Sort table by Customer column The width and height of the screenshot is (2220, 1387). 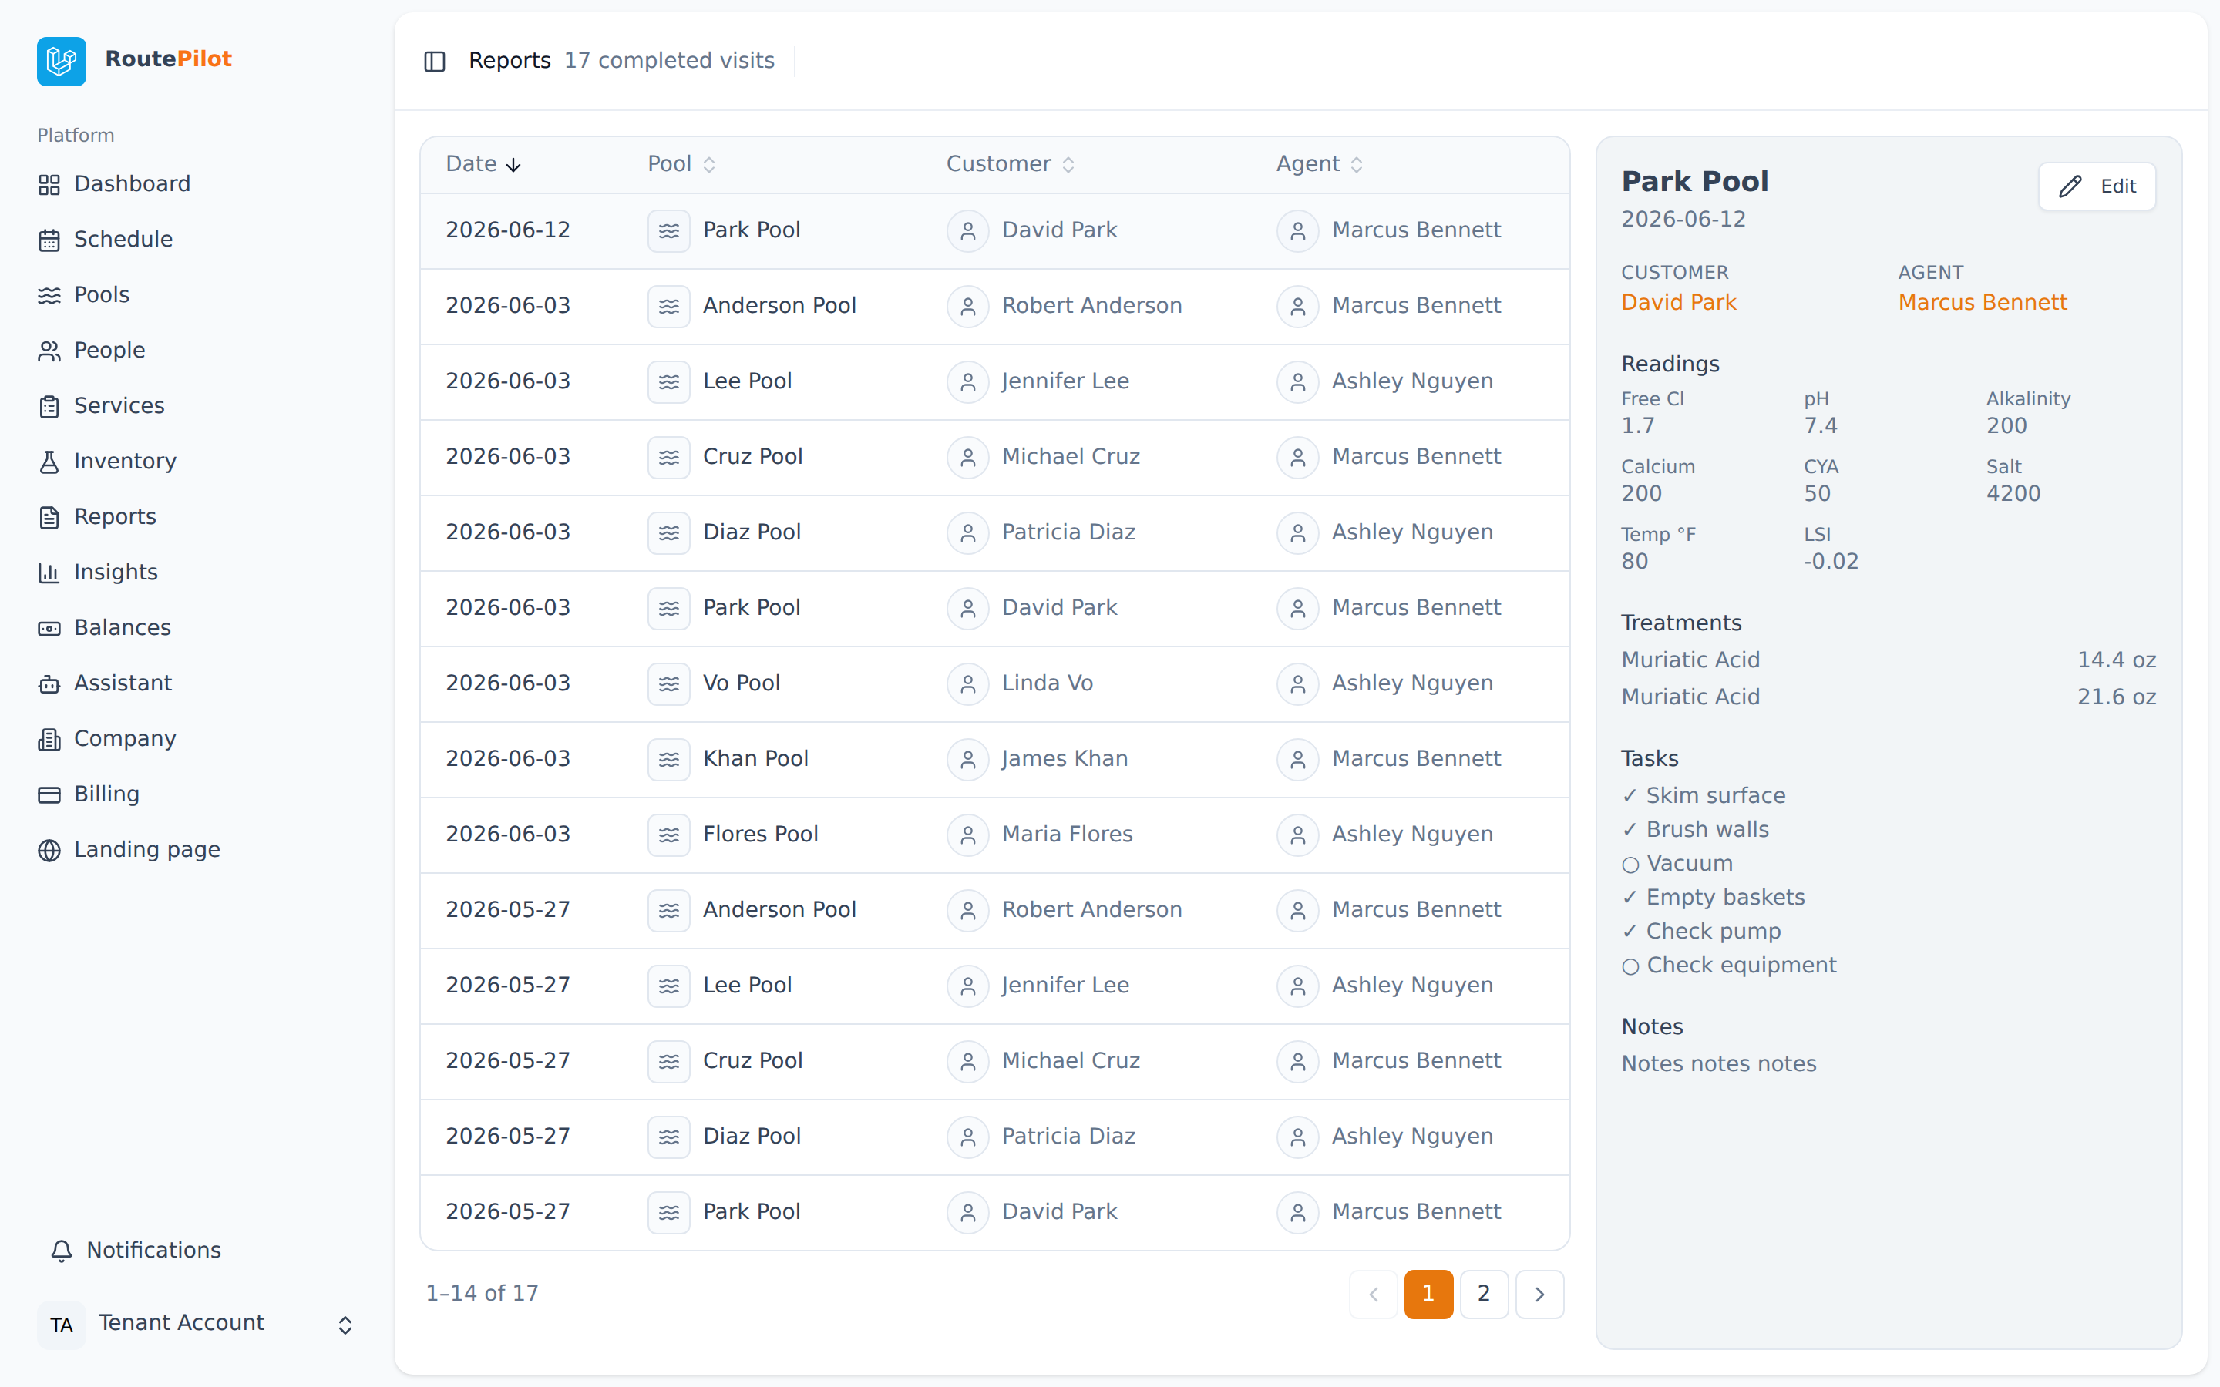click(1010, 164)
